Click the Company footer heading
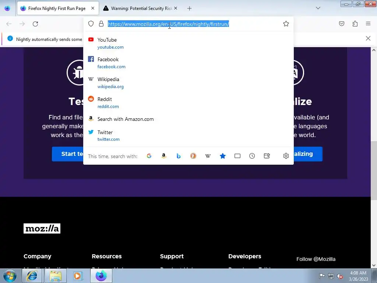 point(37,256)
